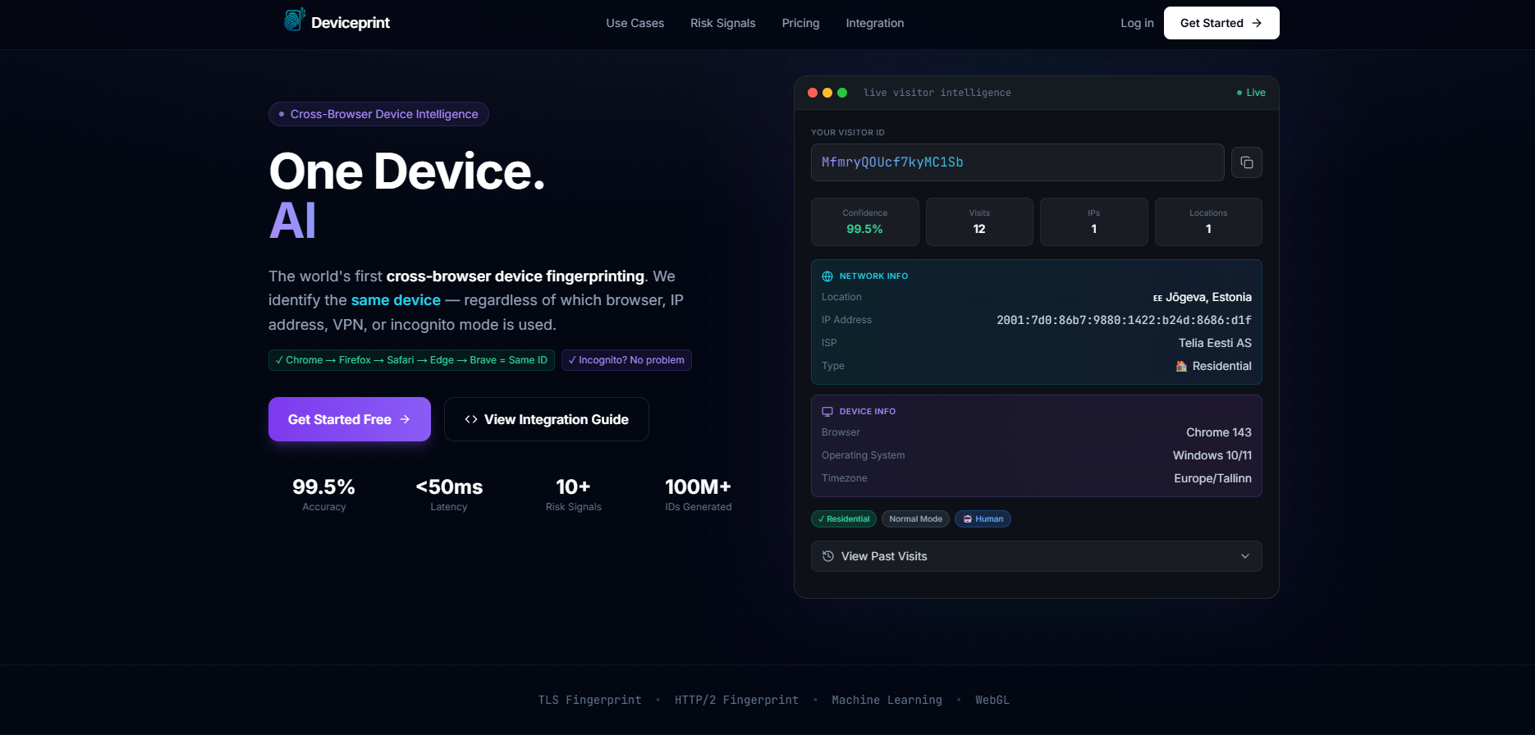This screenshot has width=1535, height=735.
Task: Click the Normal Mode tag
Action: [916, 518]
